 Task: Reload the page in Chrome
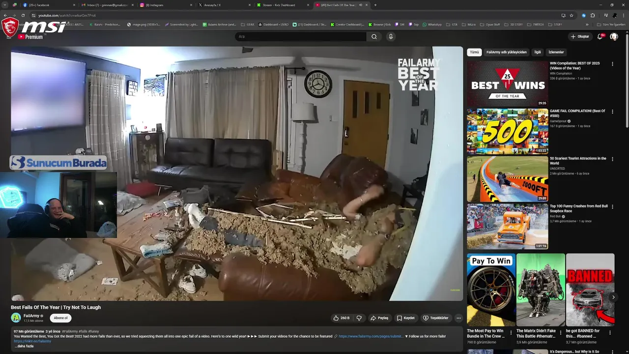point(23,15)
